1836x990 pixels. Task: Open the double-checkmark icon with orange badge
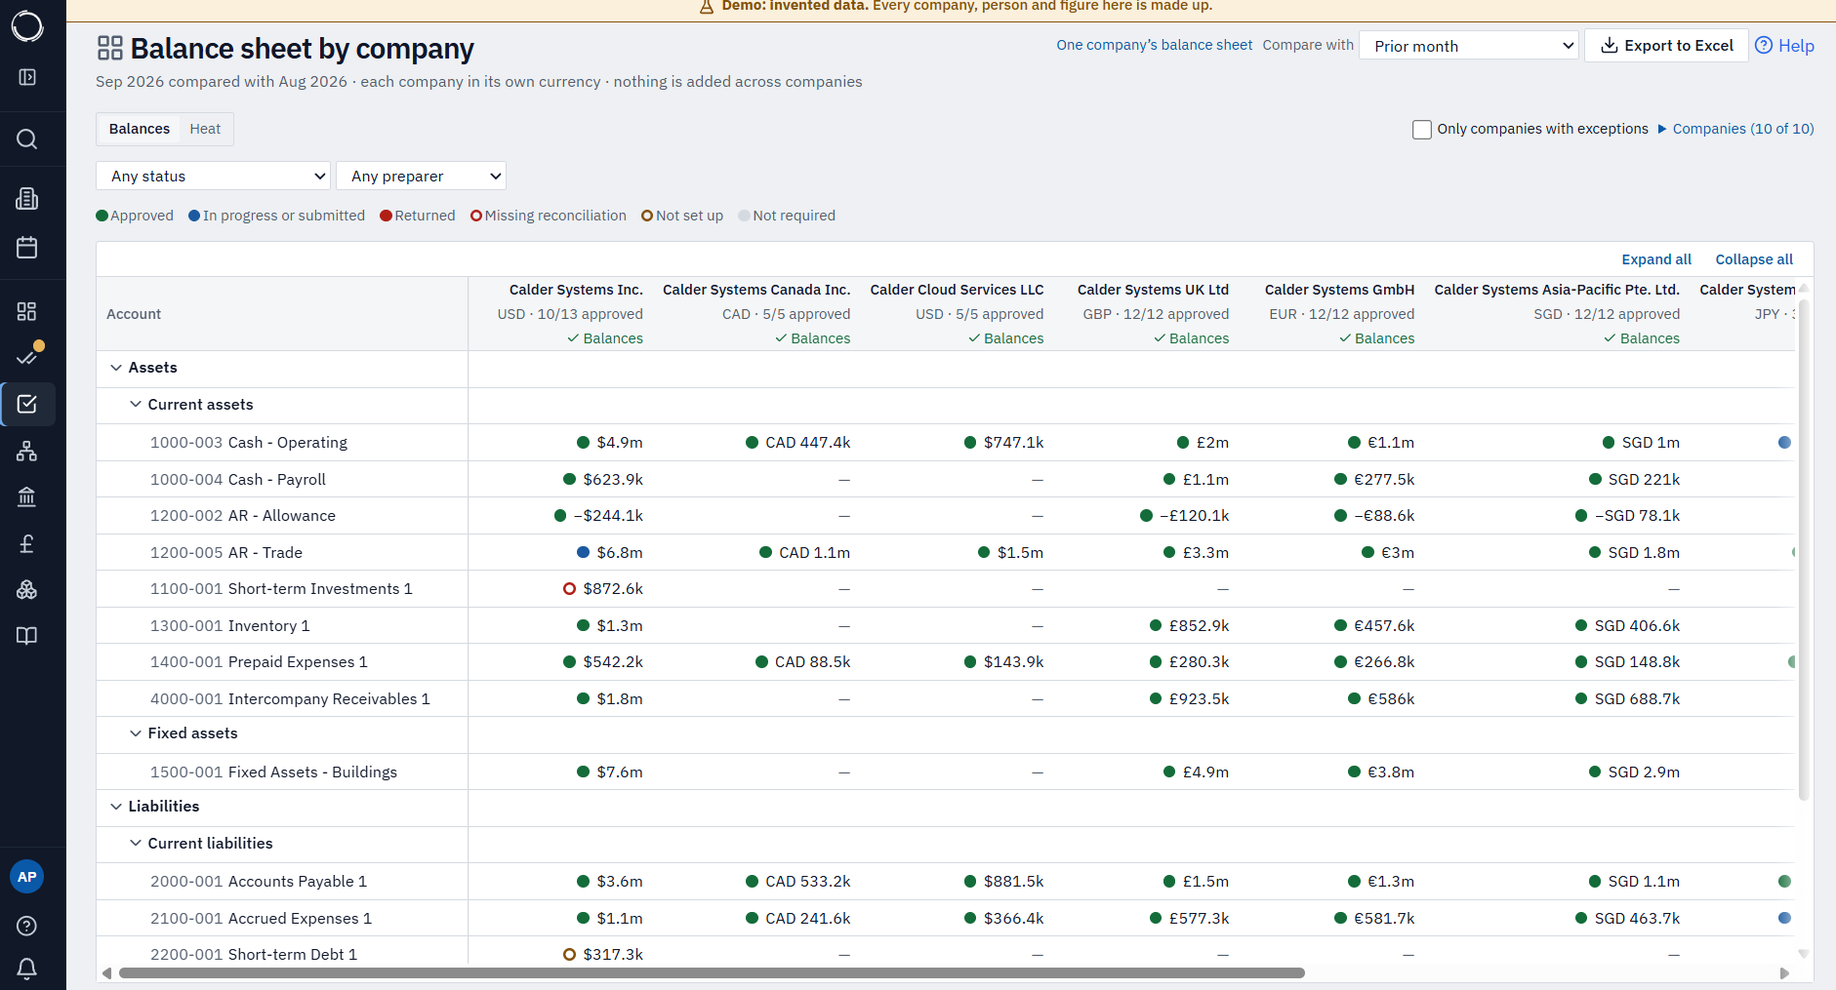[27, 356]
